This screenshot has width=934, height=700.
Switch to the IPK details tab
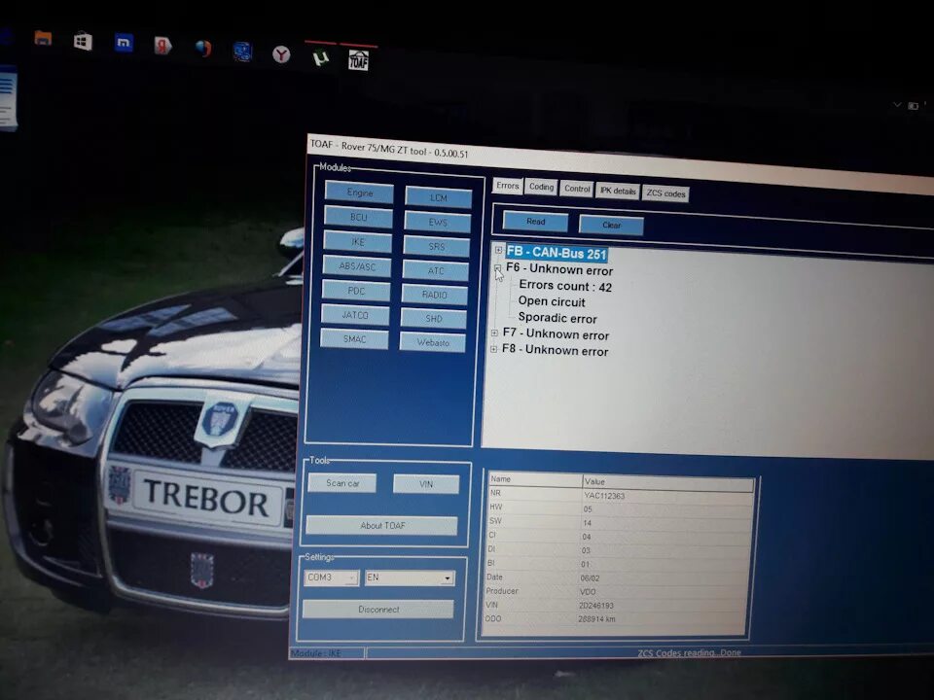(618, 192)
